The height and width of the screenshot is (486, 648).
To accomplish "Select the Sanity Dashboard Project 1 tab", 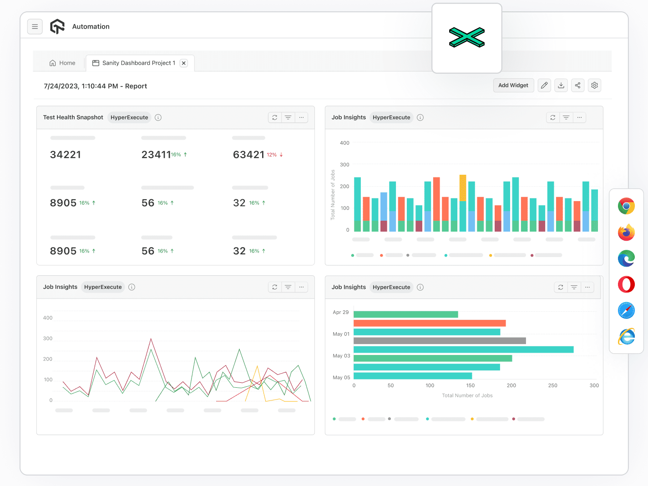I will pyautogui.click(x=137, y=63).
